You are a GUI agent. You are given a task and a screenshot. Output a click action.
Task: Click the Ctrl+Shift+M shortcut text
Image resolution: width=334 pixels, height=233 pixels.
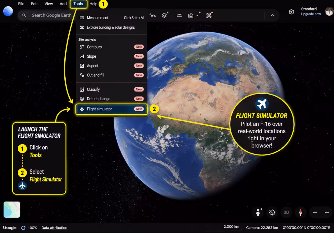click(x=134, y=18)
